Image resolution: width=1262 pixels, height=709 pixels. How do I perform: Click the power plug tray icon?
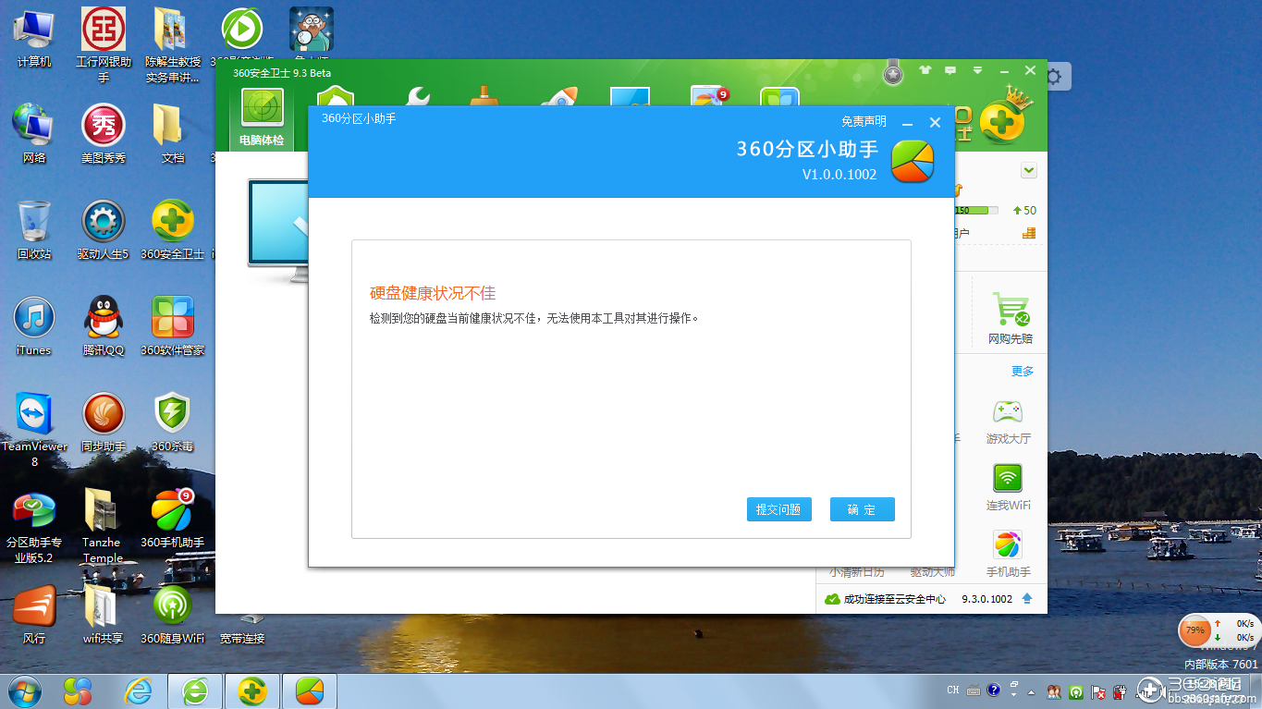(x=1120, y=691)
